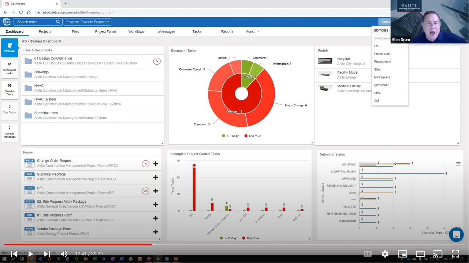Open the 56 Overdue Tasks sidebar link
The width and height of the screenshot is (469, 263).
click(10, 91)
